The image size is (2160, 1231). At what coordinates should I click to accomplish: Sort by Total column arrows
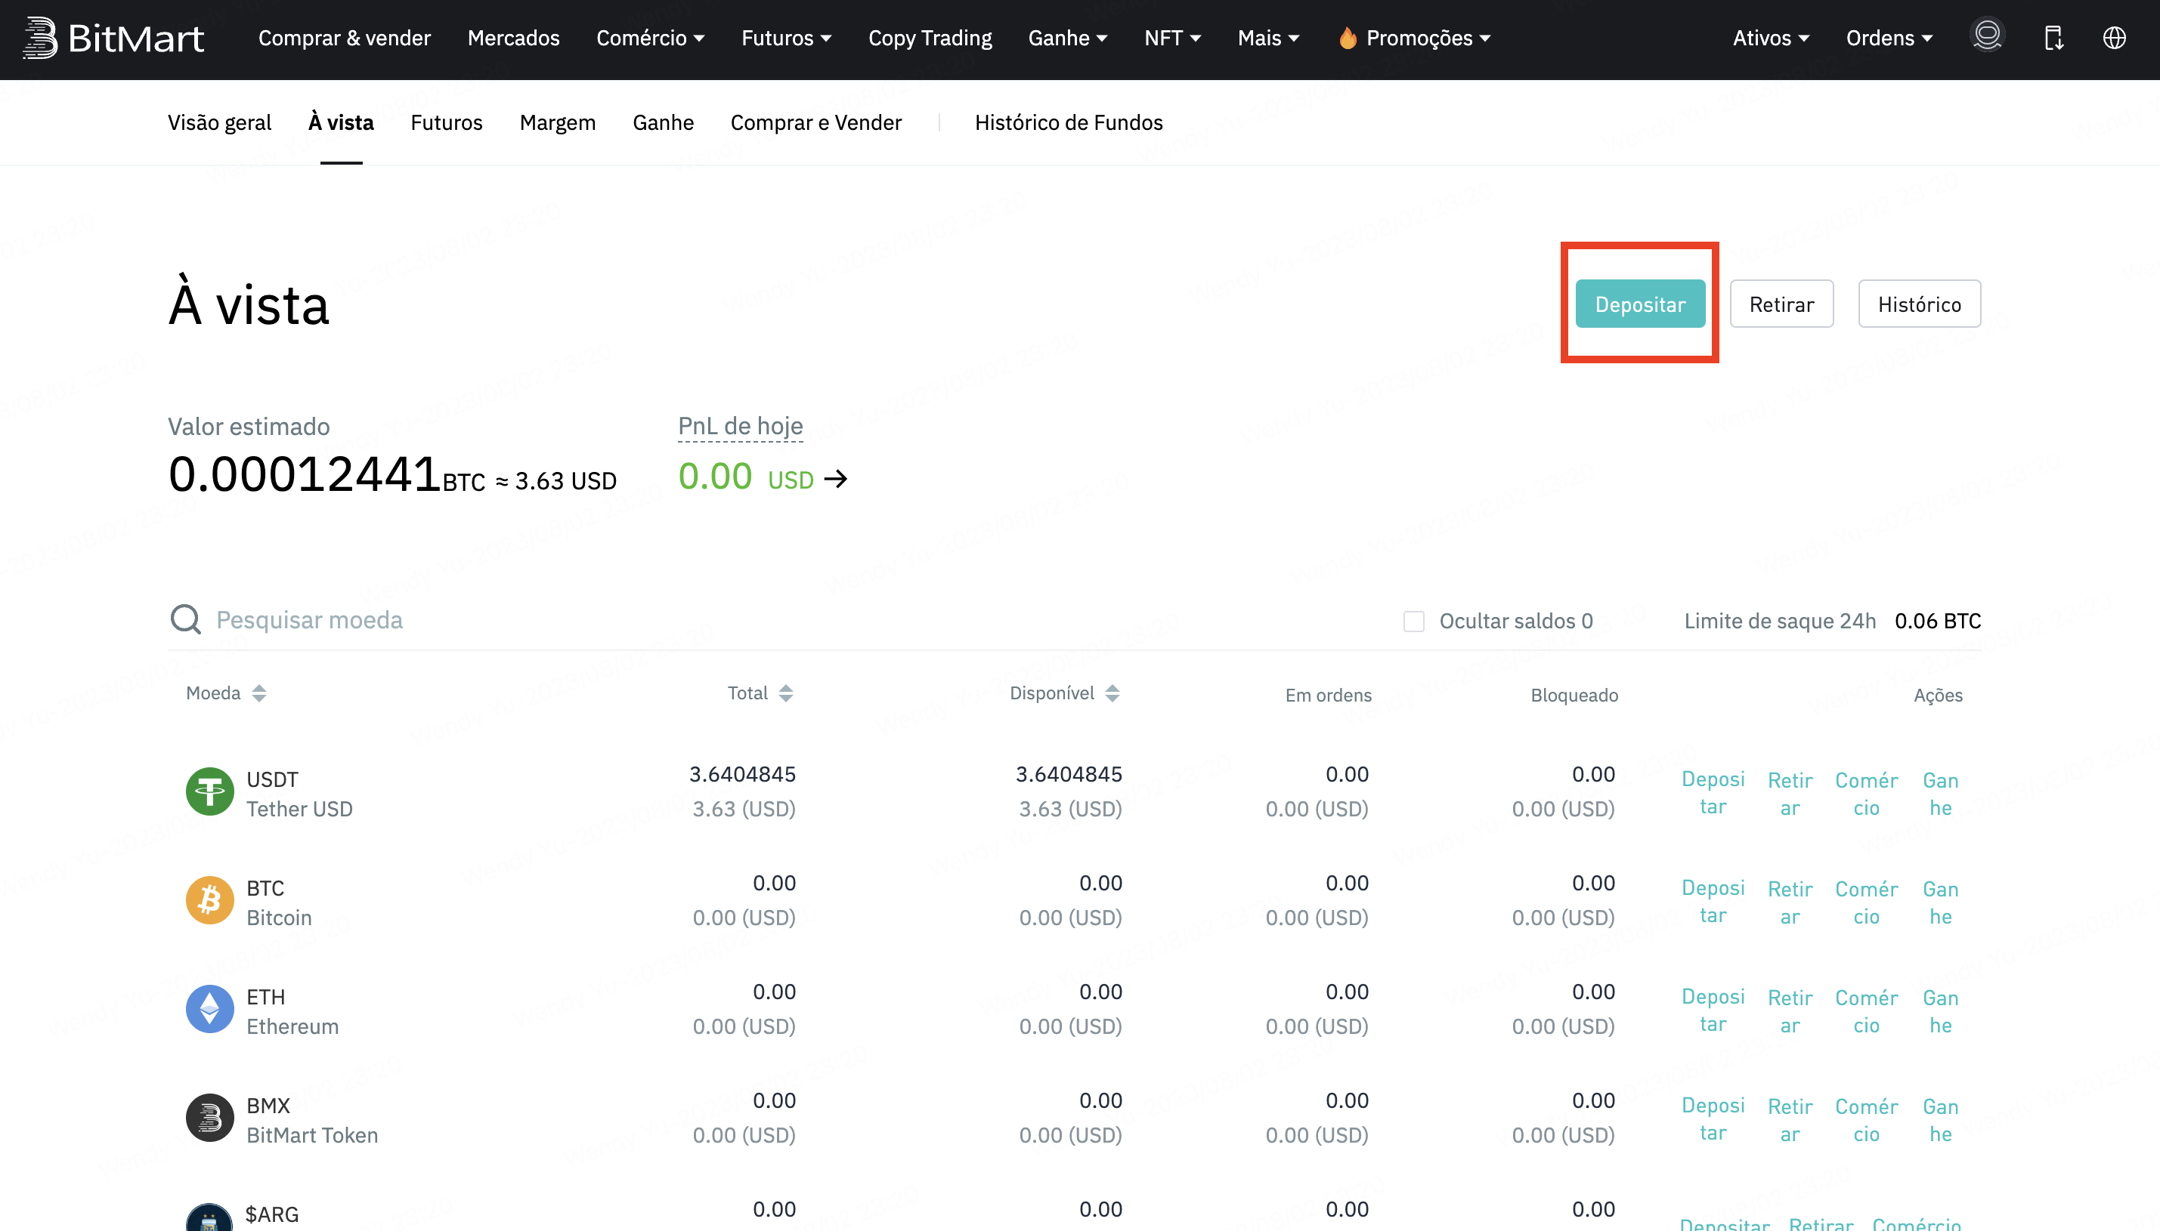[x=786, y=693]
